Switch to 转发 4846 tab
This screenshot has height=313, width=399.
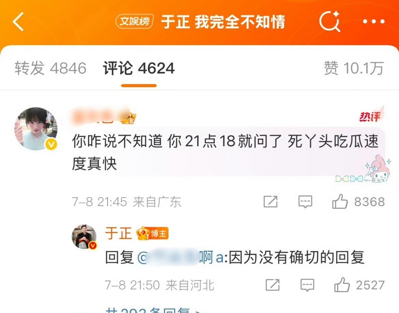pyautogui.click(x=50, y=68)
